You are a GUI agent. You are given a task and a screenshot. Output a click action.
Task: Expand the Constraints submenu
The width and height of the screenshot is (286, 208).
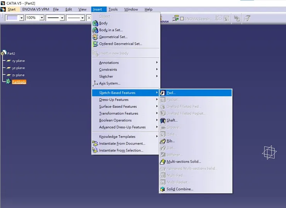click(126, 69)
